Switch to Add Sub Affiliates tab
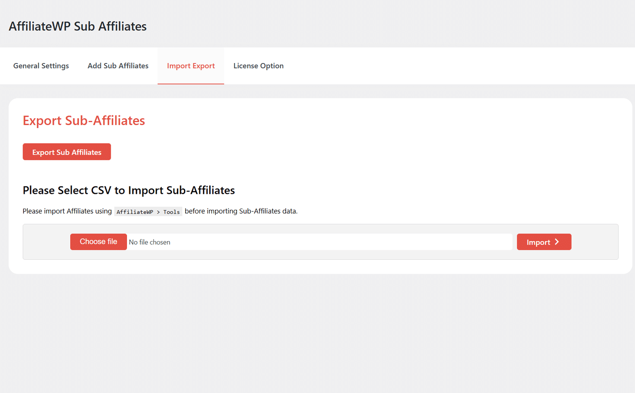 (x=118, y=66)
